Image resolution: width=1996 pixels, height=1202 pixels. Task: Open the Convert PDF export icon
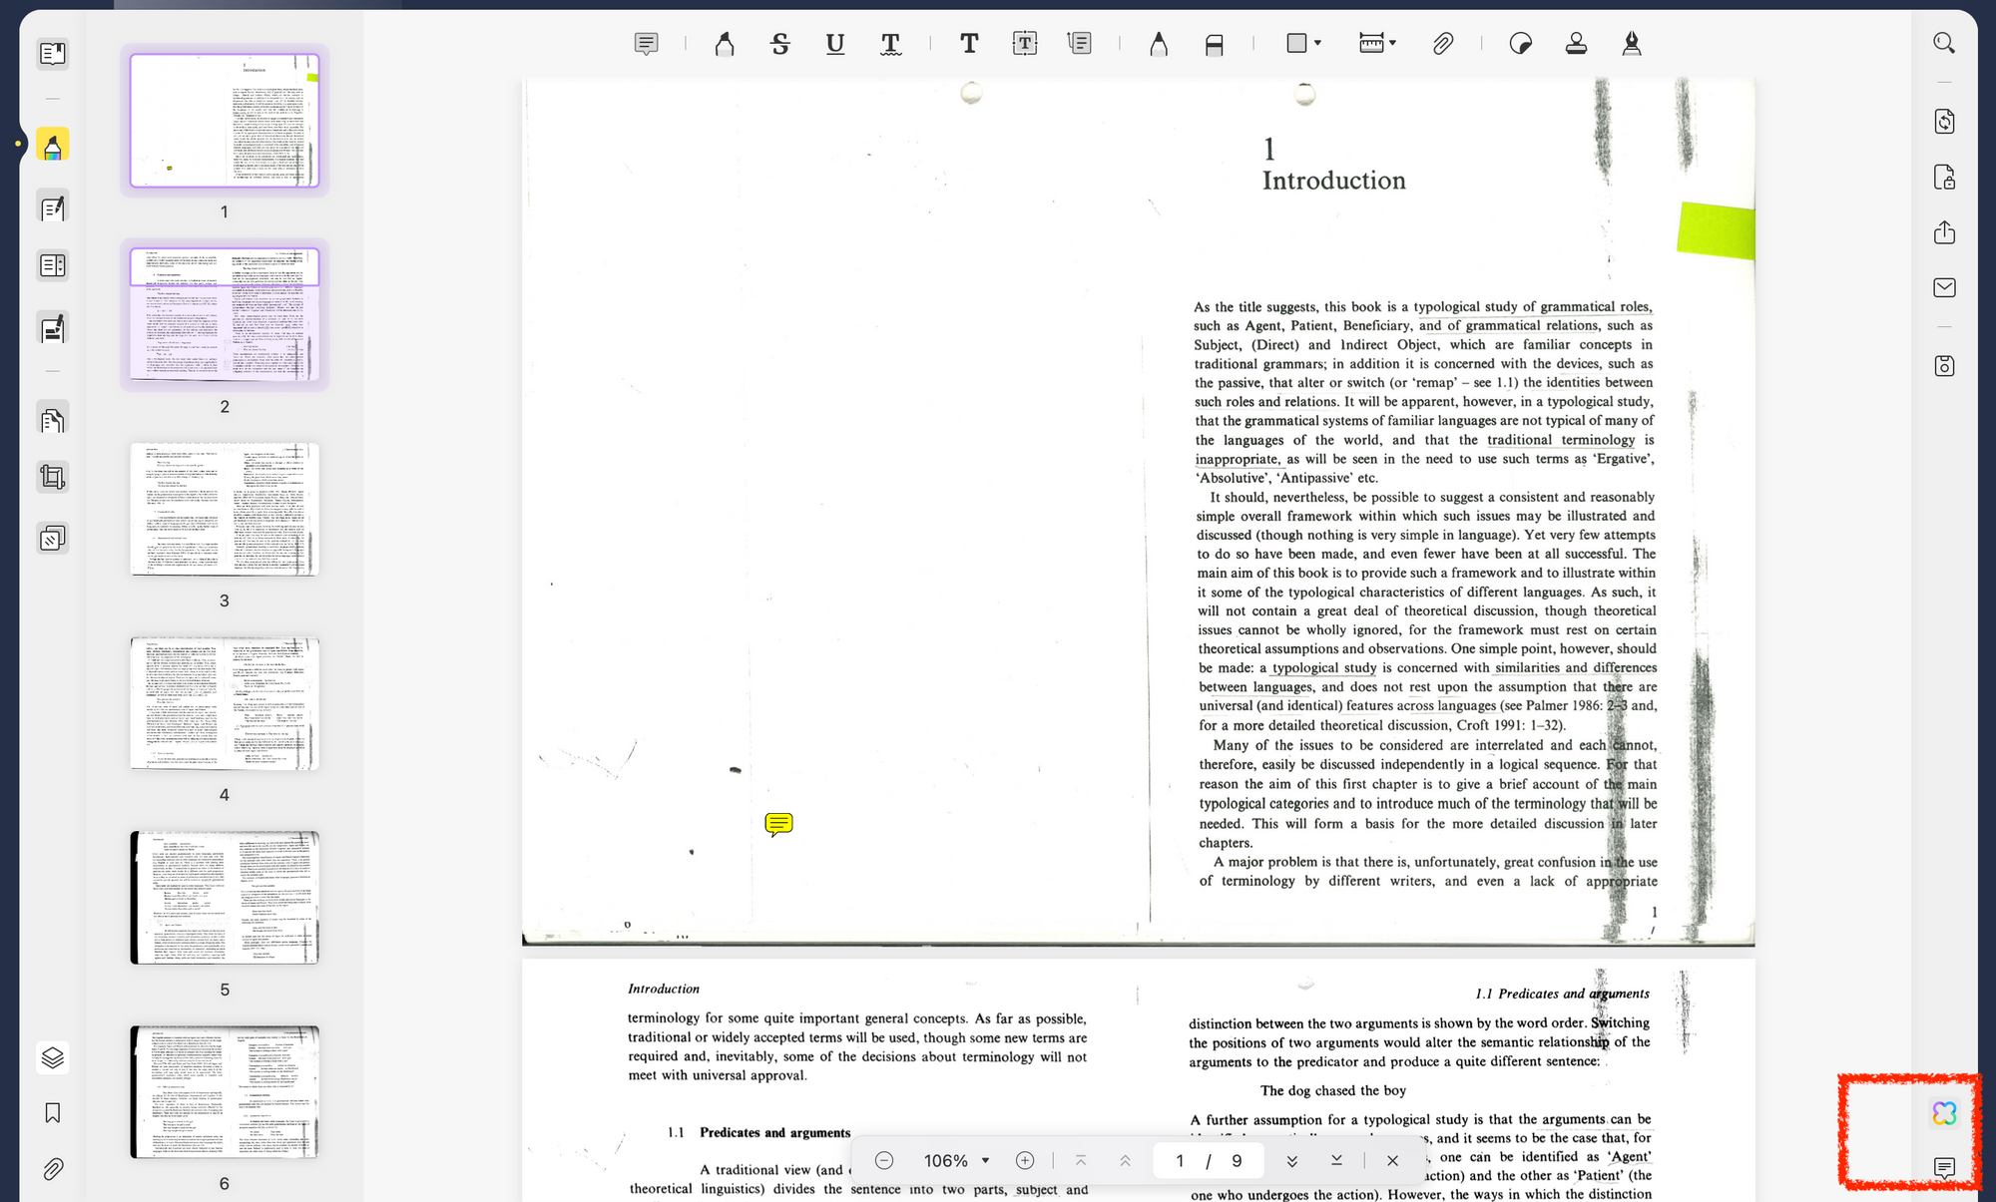(x=1944, y=122)
